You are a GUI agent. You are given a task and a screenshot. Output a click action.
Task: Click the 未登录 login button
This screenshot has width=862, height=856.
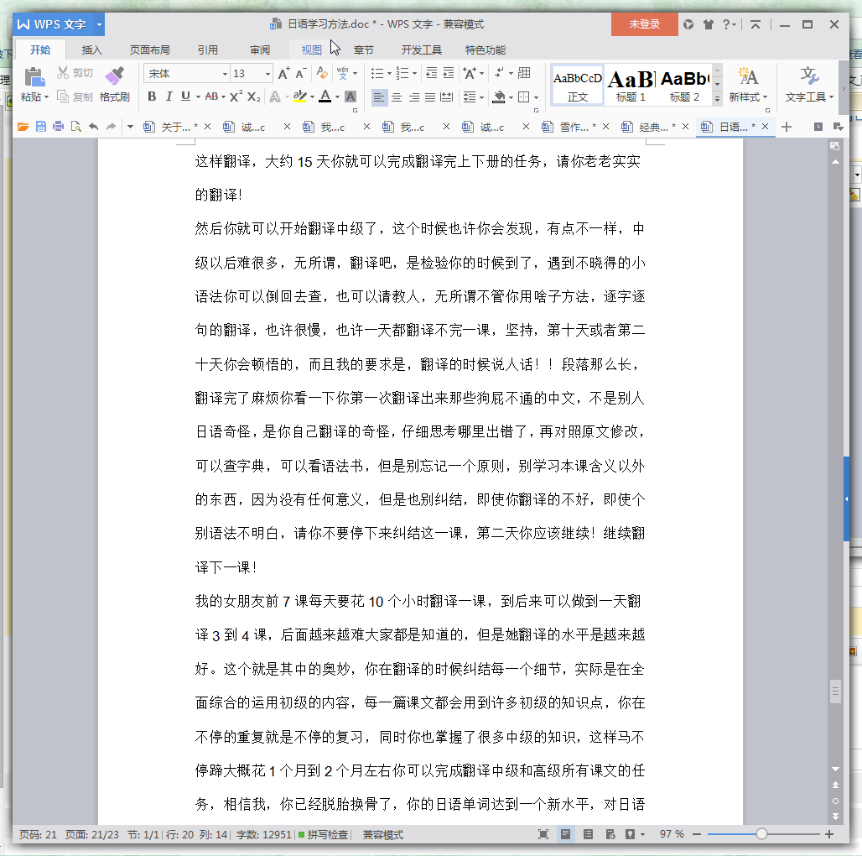(x=644, y=24)
